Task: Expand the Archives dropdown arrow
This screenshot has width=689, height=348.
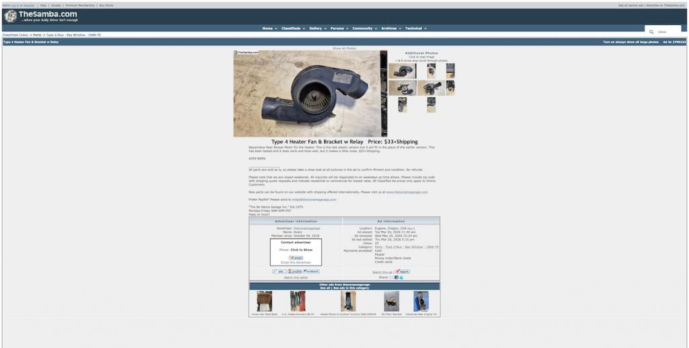Action: click(400, 29)
